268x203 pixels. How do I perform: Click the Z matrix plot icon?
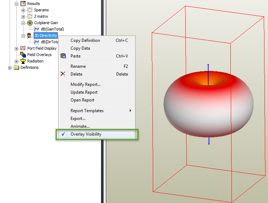30,16
